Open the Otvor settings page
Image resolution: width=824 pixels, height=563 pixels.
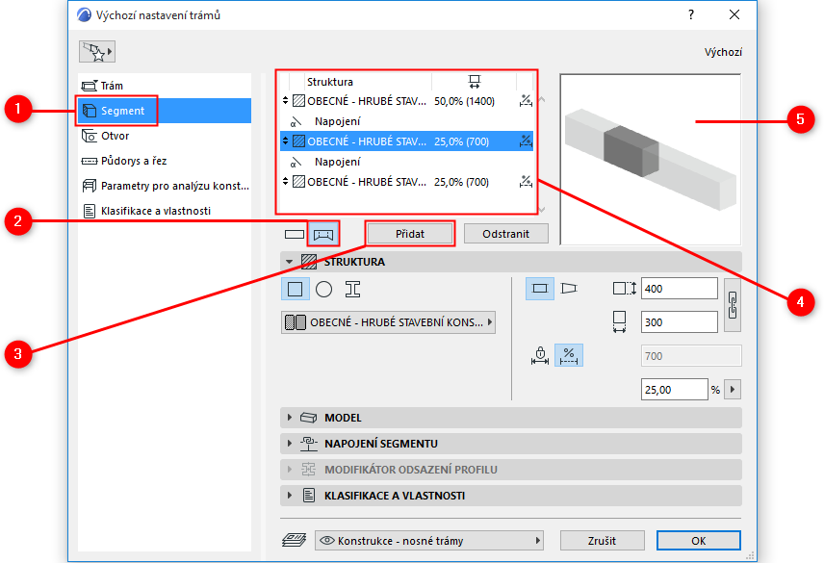click(165, 136)
